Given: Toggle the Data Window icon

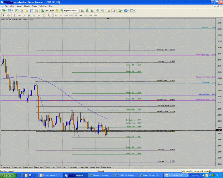Looking at the screenshot, I should point(22,11).
